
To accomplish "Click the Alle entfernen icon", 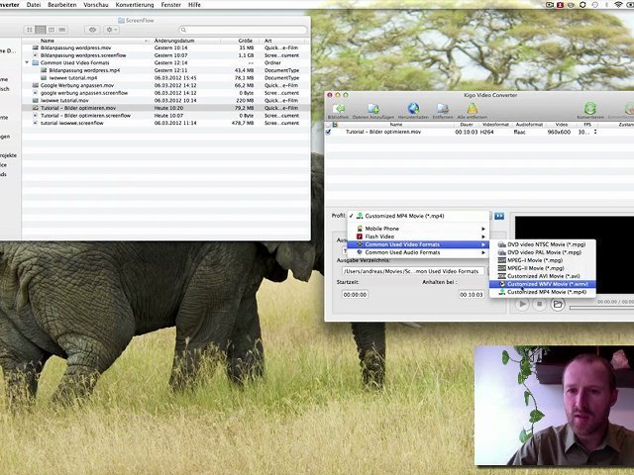I will tap(473, 109).
